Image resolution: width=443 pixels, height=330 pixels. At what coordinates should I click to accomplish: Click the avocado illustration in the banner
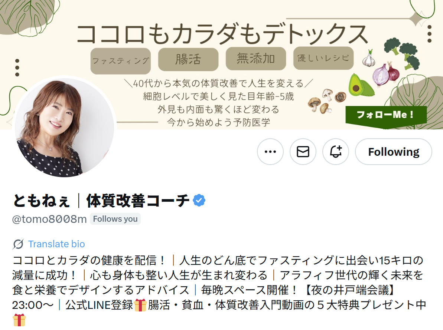tap(359, 85)
